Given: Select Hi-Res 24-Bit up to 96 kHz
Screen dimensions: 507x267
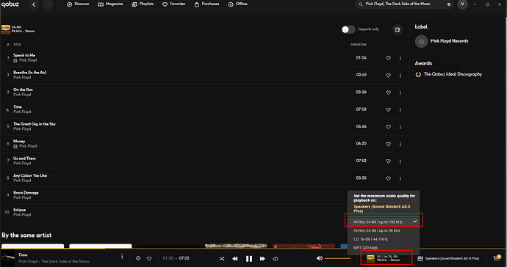Looking at the screenshot, I should (x=377, y=230).
